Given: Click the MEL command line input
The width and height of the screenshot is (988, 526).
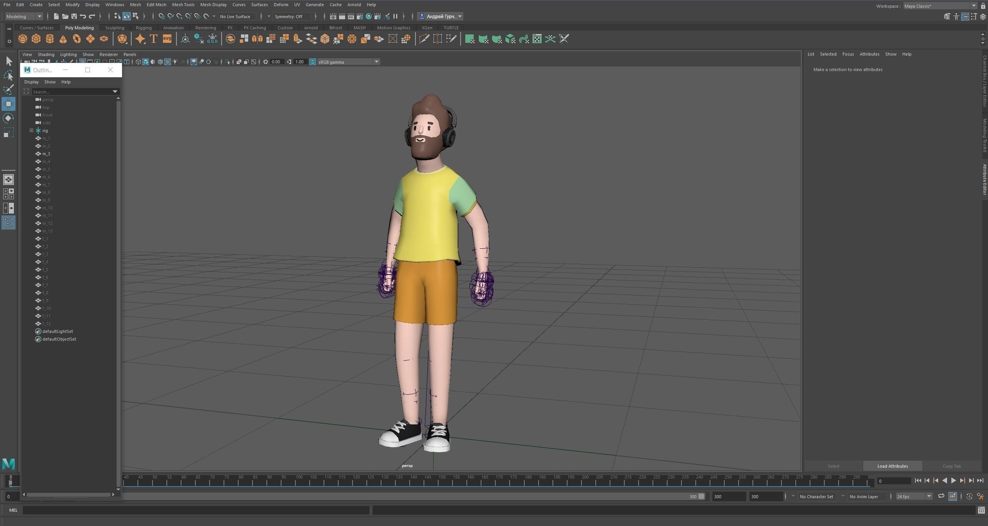Looking at the screenshot, I should (x=196, y=510).
